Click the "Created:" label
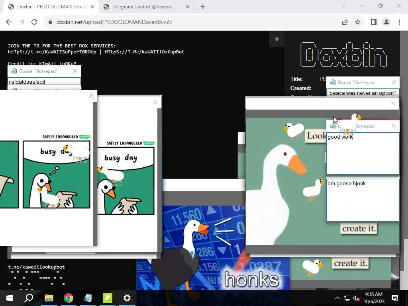 coord(301,88)
